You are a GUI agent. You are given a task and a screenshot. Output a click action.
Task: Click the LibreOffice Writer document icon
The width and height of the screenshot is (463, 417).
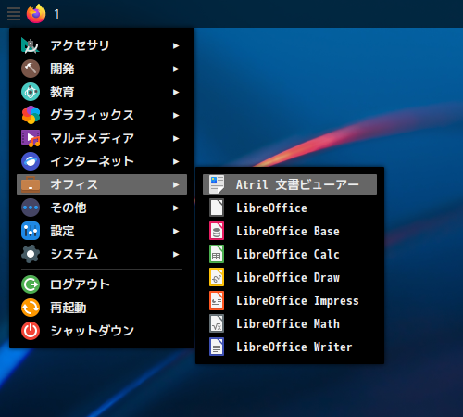pos(217,347)
